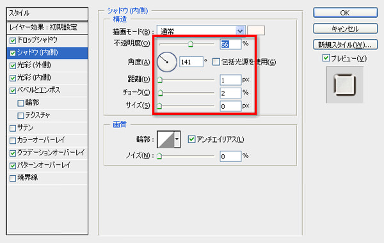
Task: Open the contour (輪郭) curve thumbnail
Action: (x=166, y=139)
